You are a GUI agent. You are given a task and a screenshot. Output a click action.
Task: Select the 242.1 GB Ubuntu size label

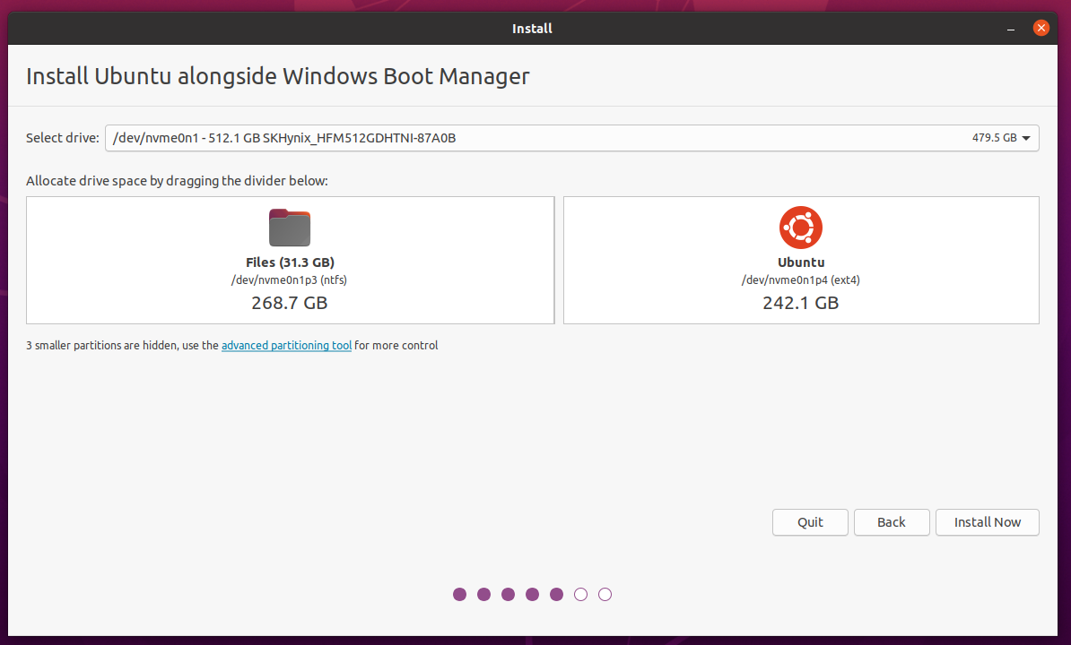pos(800,303)
